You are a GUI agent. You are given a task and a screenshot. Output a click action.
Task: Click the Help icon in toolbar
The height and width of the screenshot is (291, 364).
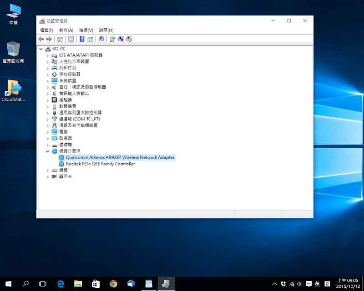pos(82,39)
